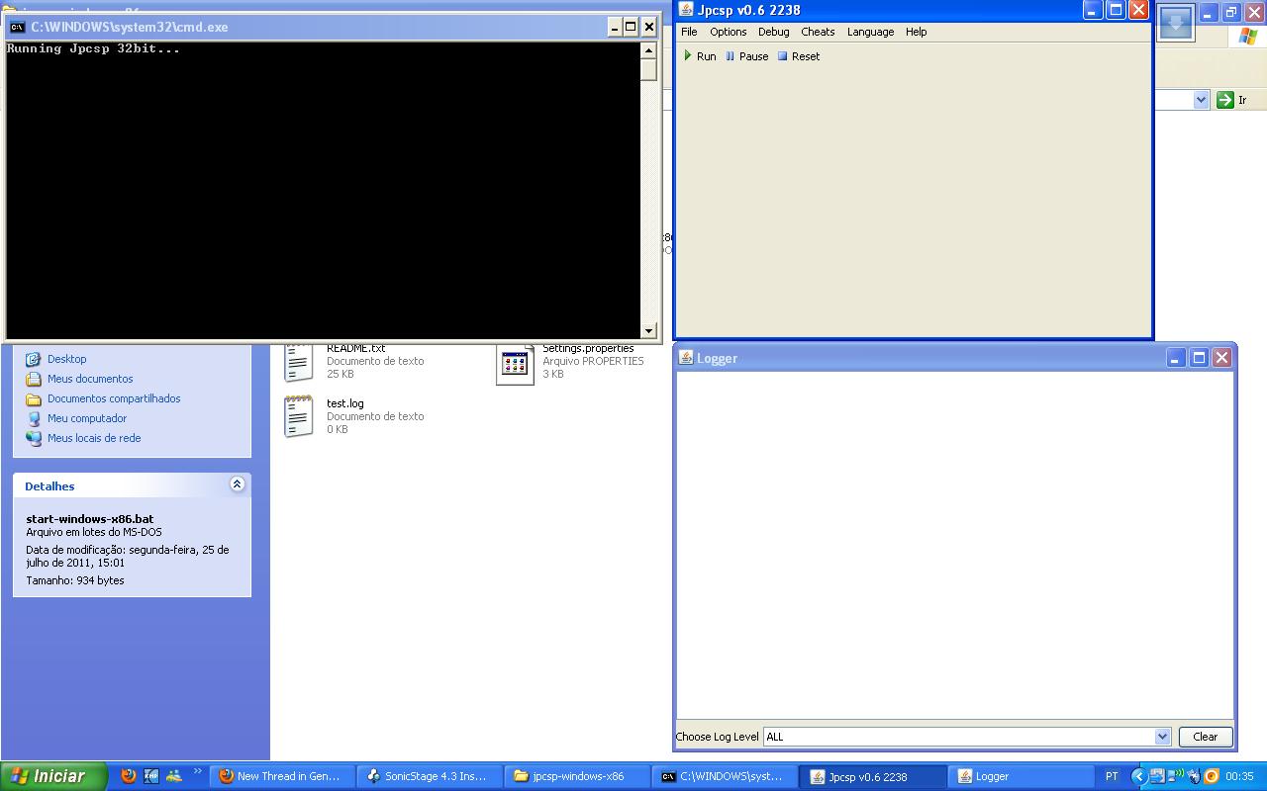Image resolution: width=1267 pixels, height=791 pixels.
Task: Click the green Ir go arrow
Action: point(1225,100)
